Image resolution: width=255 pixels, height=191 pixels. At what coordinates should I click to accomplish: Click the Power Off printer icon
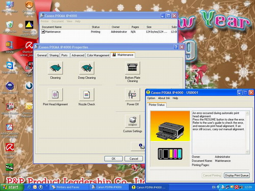pyautogui.click(x=133, y=95)
